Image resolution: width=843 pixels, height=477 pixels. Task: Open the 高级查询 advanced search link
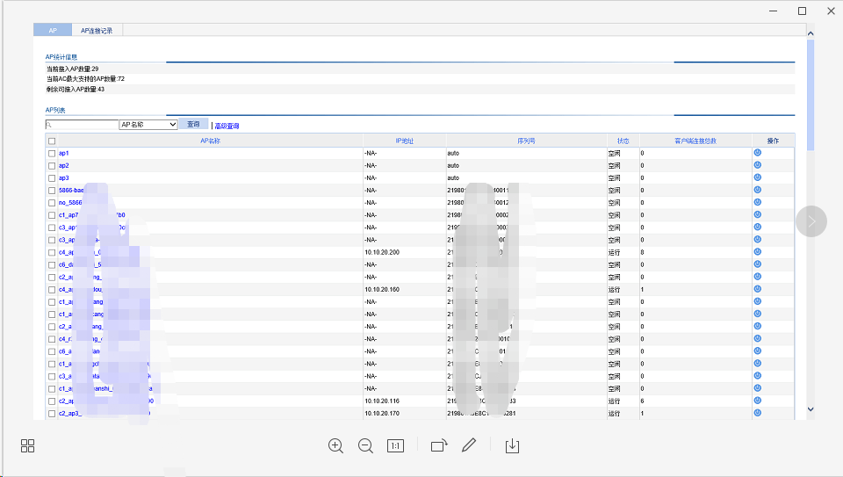point(227,126)
